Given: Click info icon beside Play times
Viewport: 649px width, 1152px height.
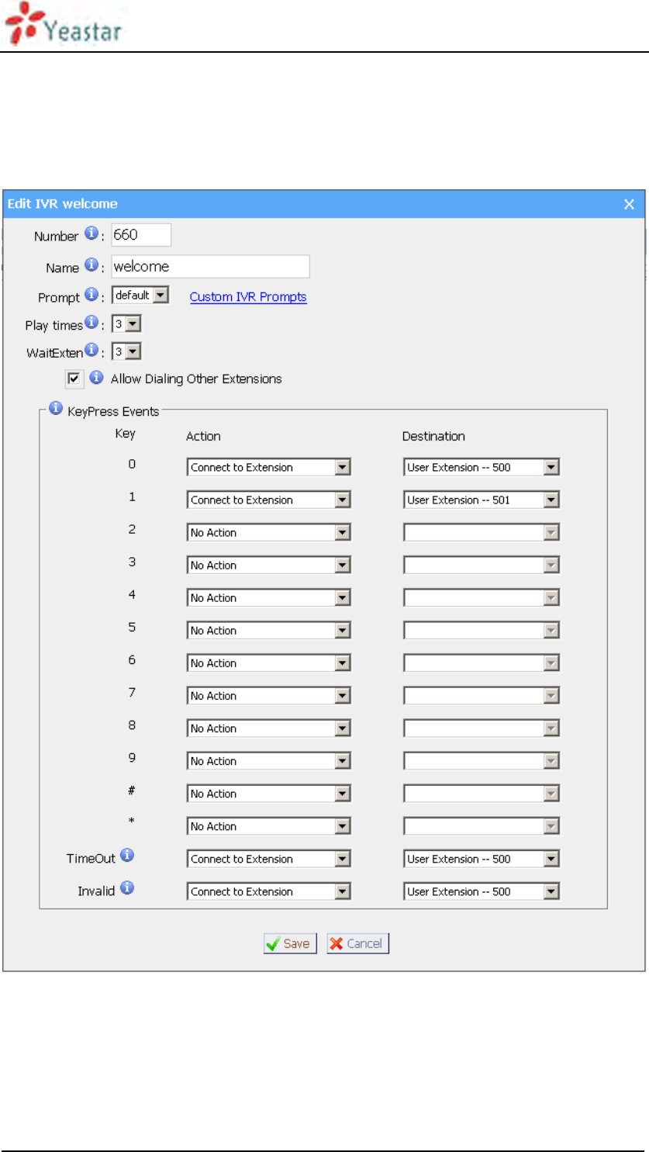Looking at the screenshot, I should [91, 323].
